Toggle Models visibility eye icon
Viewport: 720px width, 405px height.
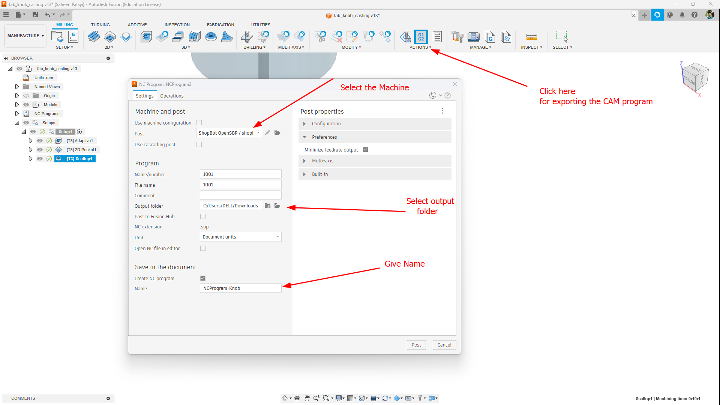26,105
